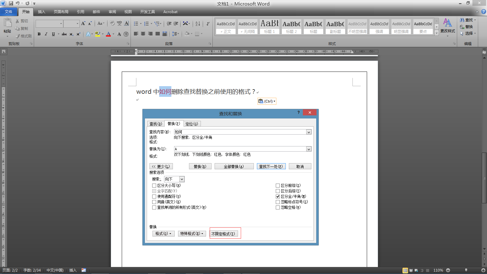Open the 搜索 direction dropdown (向下)

[182, 179]
